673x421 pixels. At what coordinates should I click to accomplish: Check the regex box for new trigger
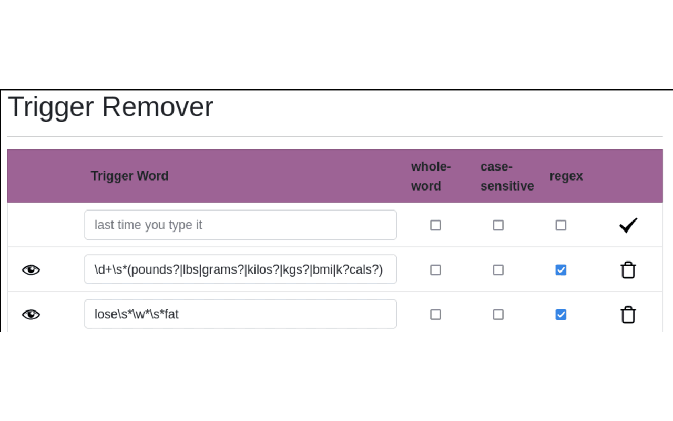(x=561, y=225)
